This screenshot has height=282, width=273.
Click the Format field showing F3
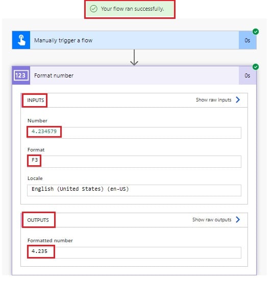[x=134, y=162]
